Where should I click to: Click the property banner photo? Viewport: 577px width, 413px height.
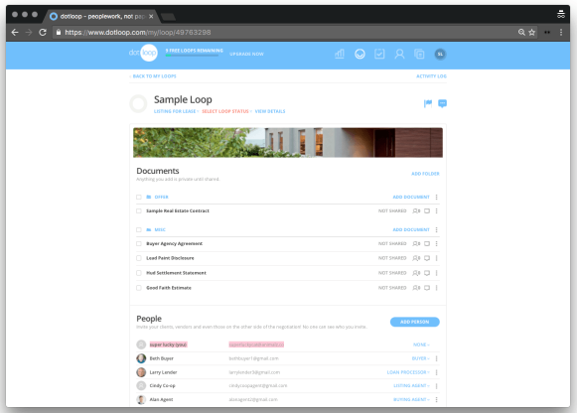288,143
